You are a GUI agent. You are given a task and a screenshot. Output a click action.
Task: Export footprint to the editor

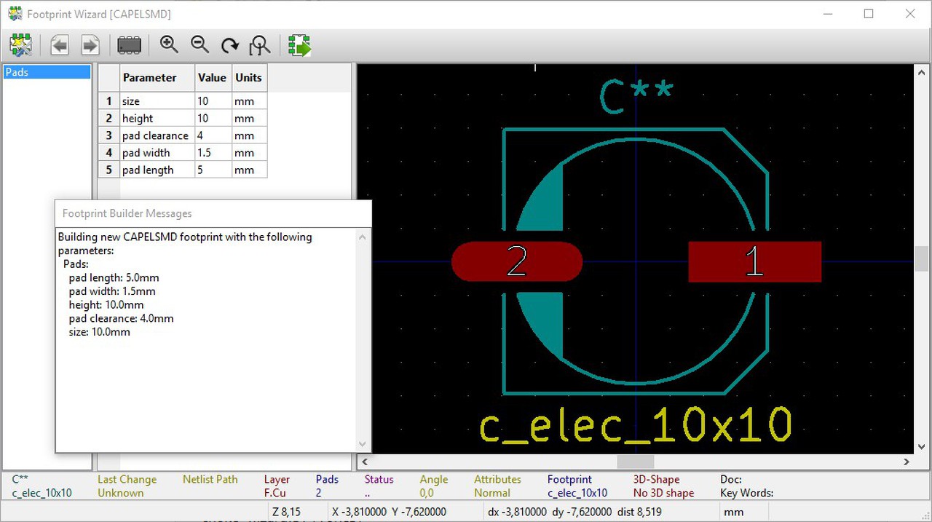click(299, 45)
